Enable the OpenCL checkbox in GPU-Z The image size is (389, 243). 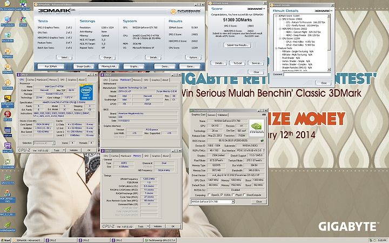pyautogui.click(x=209, y=195)
